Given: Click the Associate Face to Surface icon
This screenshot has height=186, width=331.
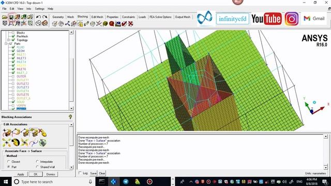Looking at the screenshot, I should [34, 133].
